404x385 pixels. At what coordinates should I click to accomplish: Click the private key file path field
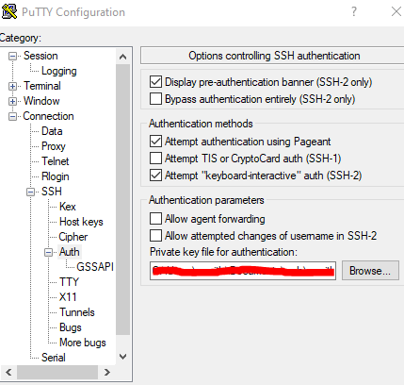pyautogui.click(x=243, y=271)
